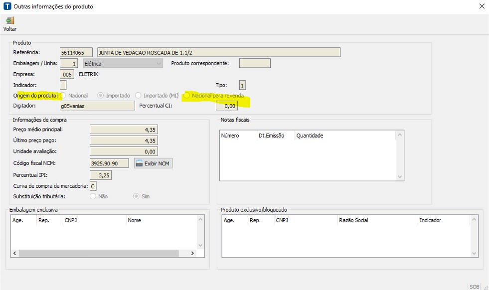Choose Importado (MI) radio option

[x=138, y=95]
